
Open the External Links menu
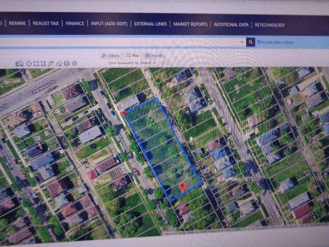click(x=151, y=24)
